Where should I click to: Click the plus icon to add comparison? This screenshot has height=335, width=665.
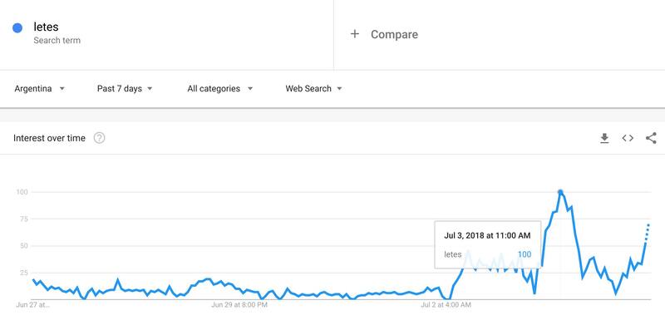coord(355,34)
